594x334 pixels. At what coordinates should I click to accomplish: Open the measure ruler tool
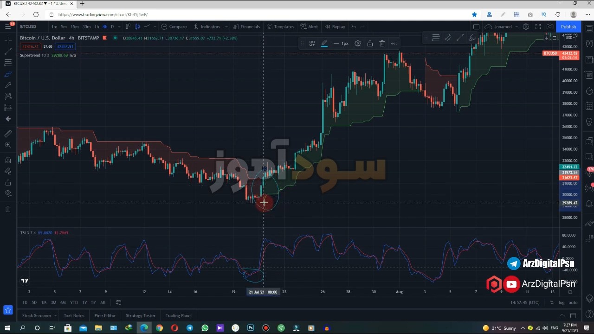(8, 134)
